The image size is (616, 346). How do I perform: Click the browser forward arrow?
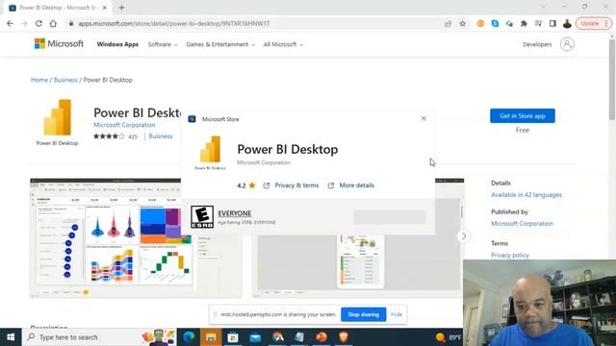pyautogui.click(x=24, y=23)
